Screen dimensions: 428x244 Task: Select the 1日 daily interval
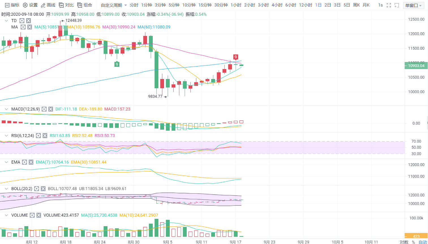point(318,5)
